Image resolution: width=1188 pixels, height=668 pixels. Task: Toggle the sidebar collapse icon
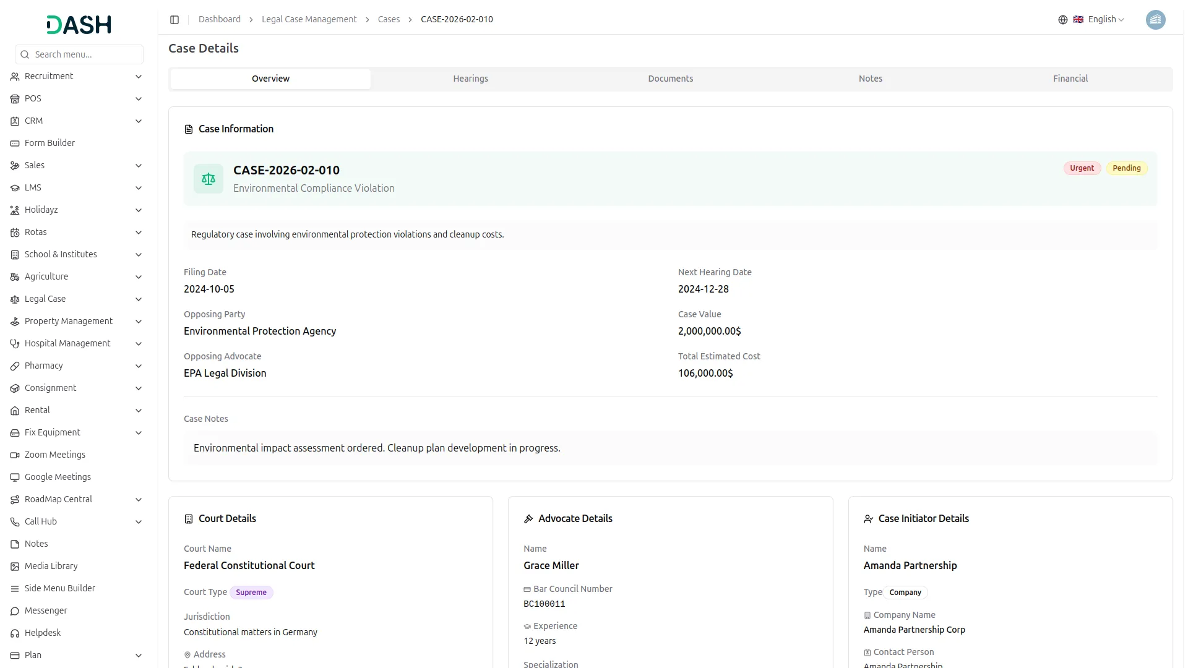click(x=174, y=19)
